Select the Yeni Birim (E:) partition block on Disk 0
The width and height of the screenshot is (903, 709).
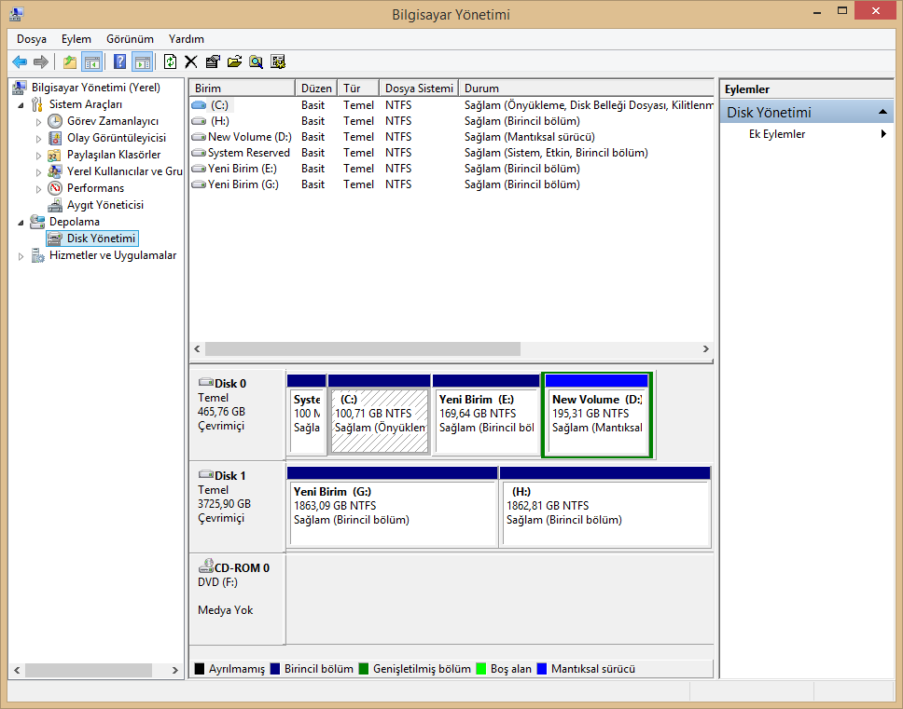486,420
